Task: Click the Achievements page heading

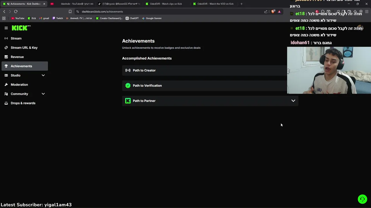Action: click(138, 41)
